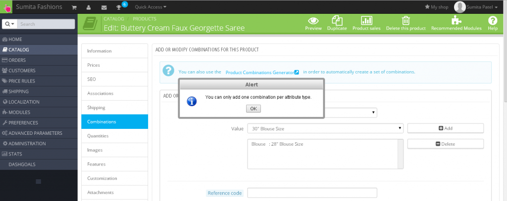507x201 pixels.
Task: Expand the search type dropdown arrow
Action: [9, 24]
